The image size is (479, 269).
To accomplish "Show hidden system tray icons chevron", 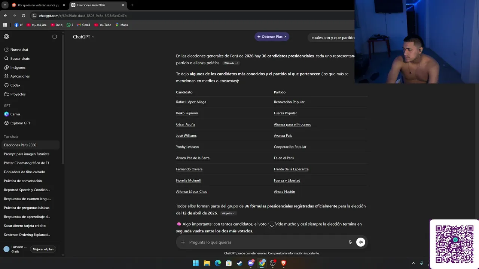I will 414,263.
